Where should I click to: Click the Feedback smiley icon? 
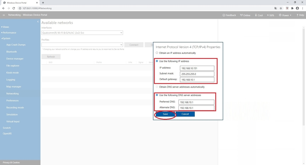pos(224,15)
